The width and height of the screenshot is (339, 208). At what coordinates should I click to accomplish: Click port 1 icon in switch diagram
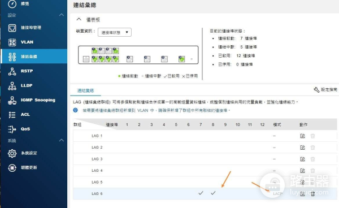tap(95, 51)
